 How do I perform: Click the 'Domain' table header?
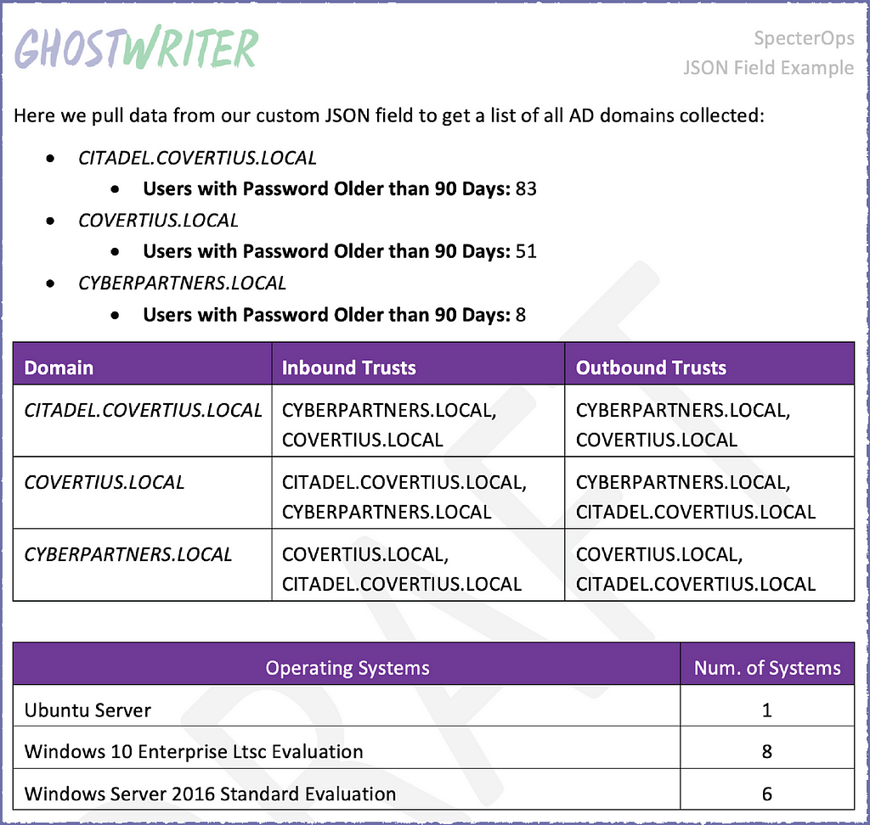tap(142, 364)
